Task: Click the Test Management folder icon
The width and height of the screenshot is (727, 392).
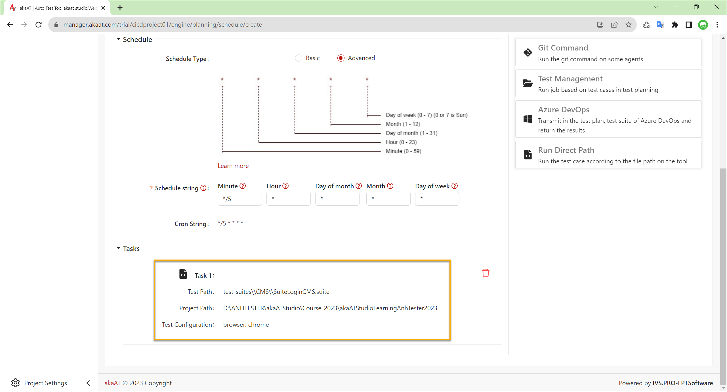Action: click(x=528, y=83)
